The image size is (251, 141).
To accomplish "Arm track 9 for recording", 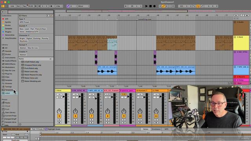I will tap(124, 123).
